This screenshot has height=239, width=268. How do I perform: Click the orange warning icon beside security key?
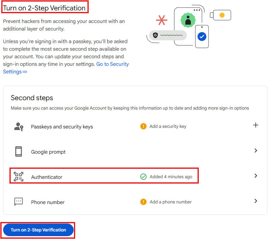(143, 126)
